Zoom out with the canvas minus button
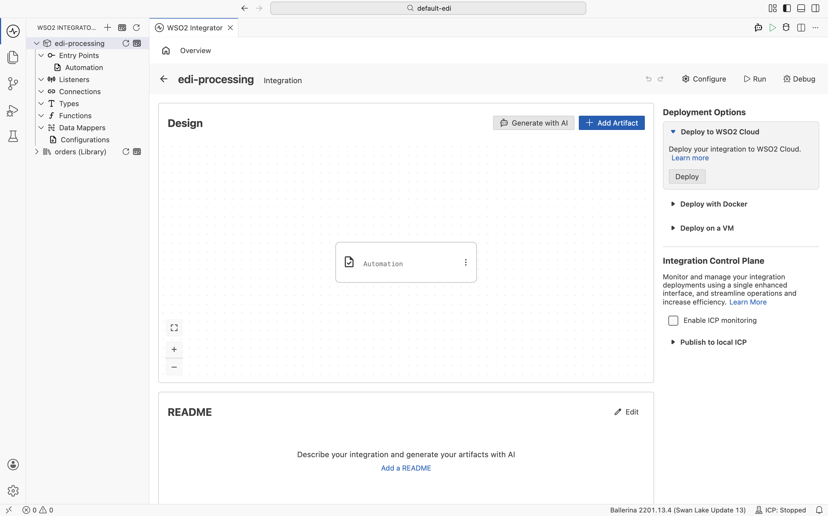This screenshot has height=516, width=828. pyautogui.click(x=174, y=367)
